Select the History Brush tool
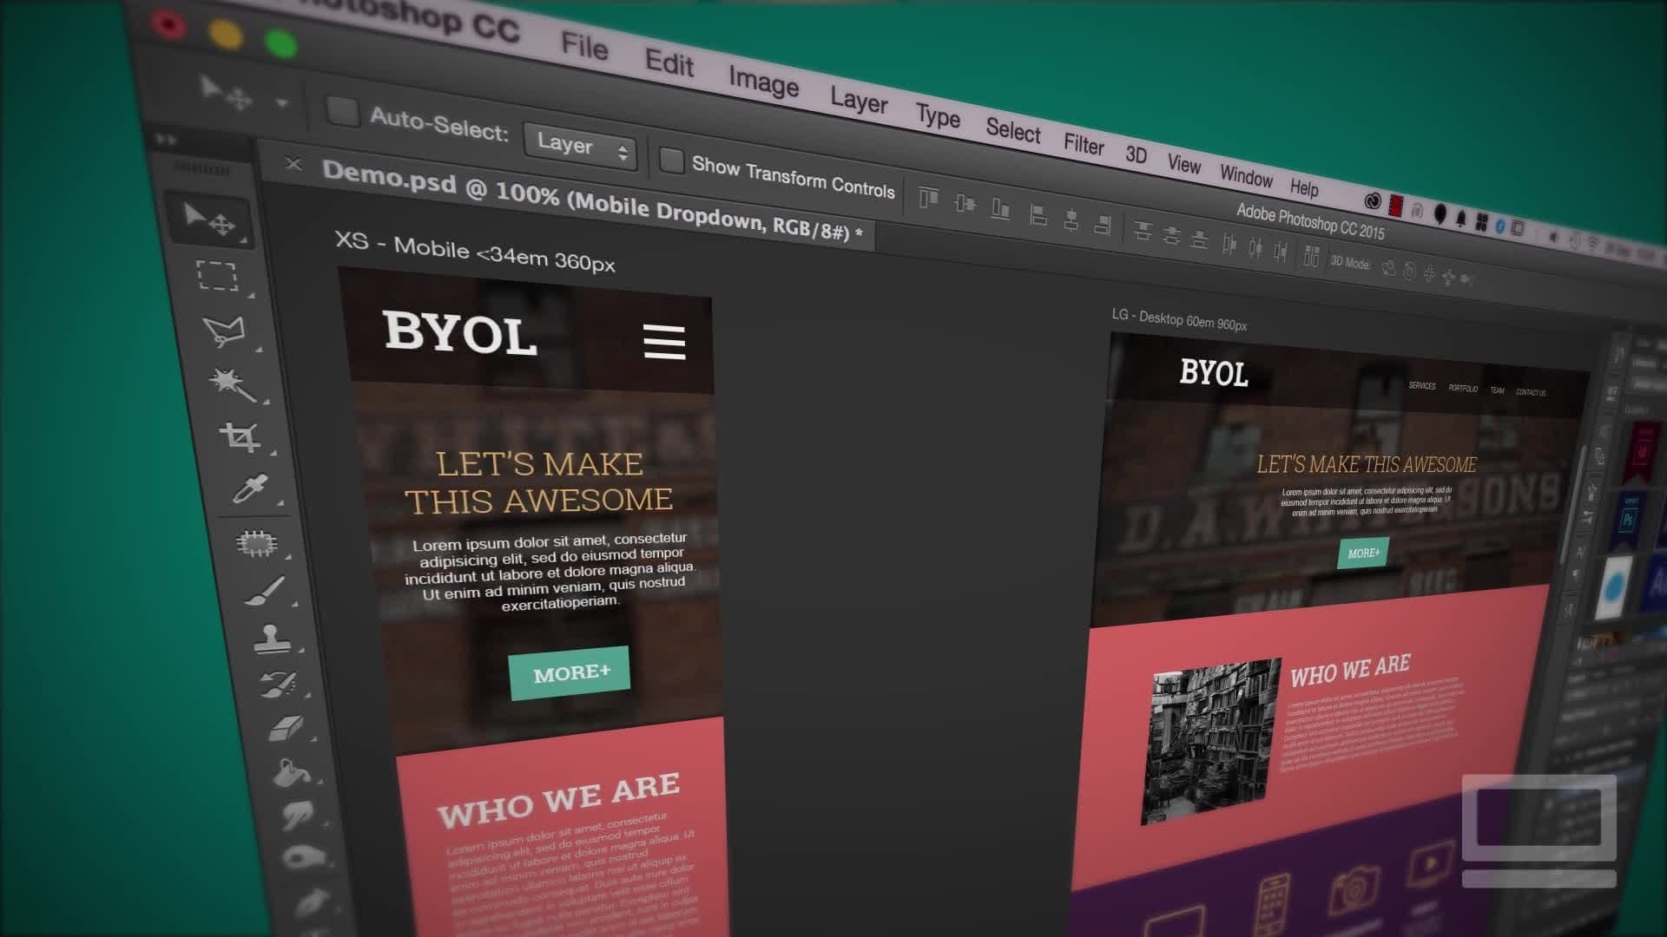 280,684
